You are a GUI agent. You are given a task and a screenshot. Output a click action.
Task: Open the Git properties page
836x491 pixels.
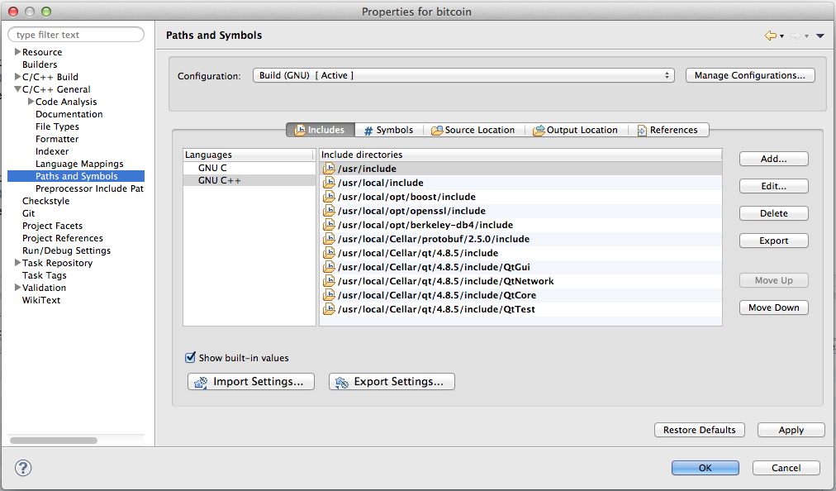[28, 213]
